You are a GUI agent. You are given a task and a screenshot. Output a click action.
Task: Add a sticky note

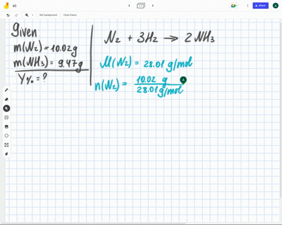pyautogui.click(x=6, y=117)
